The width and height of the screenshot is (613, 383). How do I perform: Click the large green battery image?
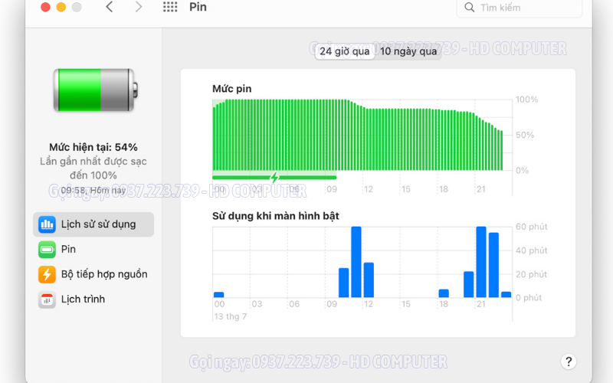93,90
